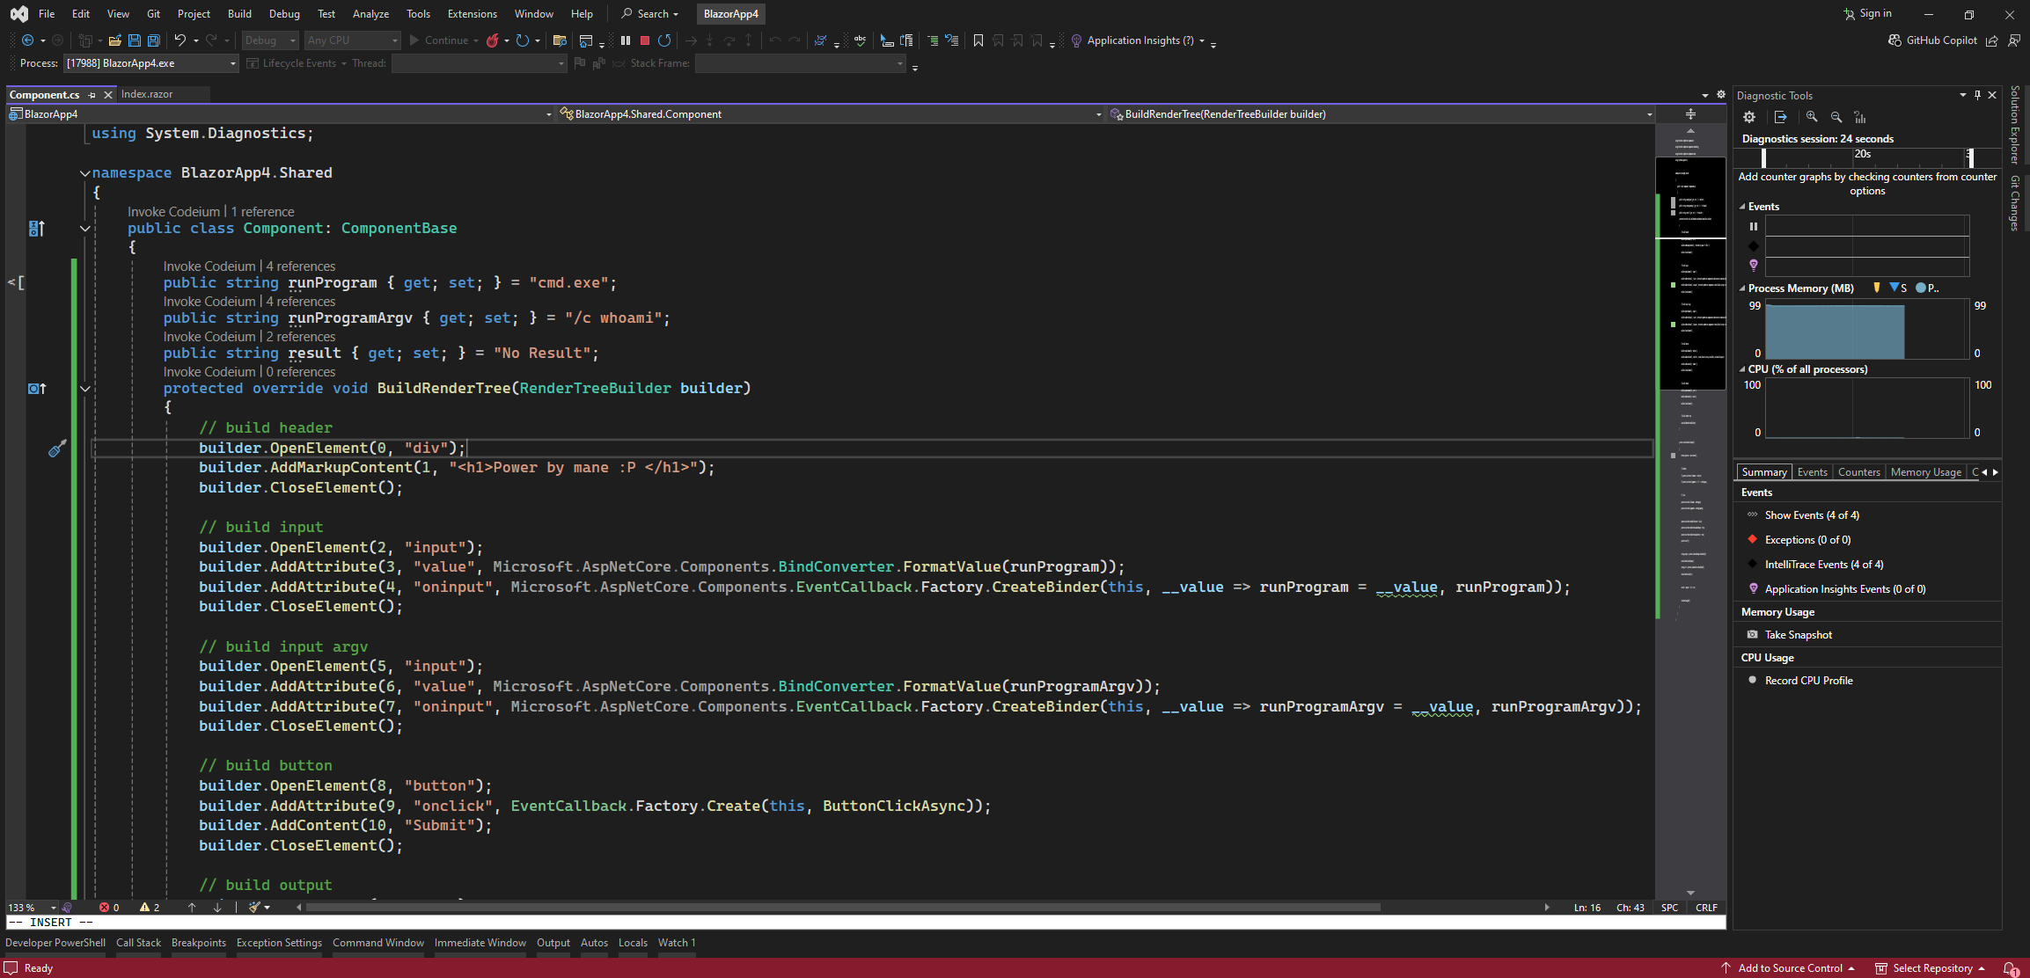
Task: Click Record CPU Profile
Action: [x=1808, y=681]
